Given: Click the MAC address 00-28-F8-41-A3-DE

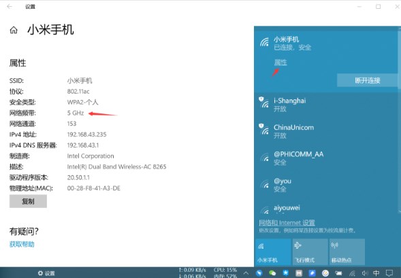Looking at the screenshot, I should coord(93,188).
